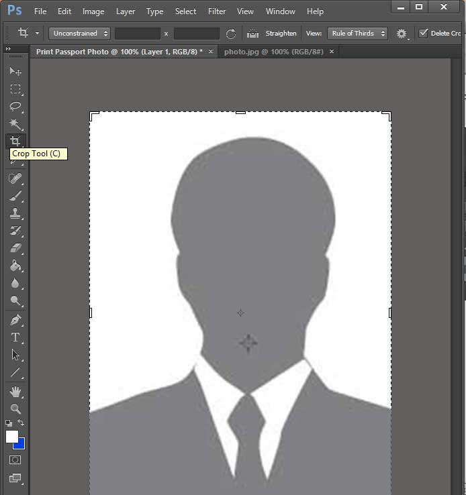Close the Print Passport Photo tab
Screen dimensions: 466x495
click(211, 51)
